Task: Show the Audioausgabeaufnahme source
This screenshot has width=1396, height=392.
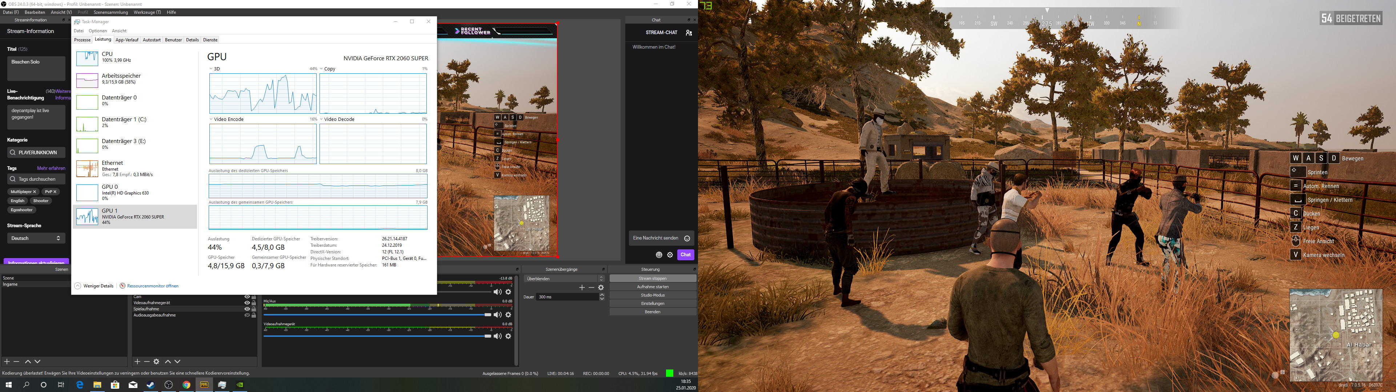Action: [x=247, y=315]
